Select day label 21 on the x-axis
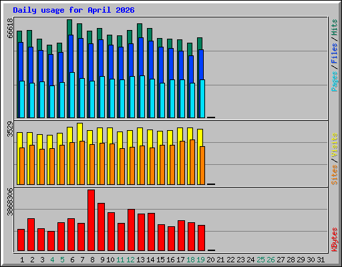Screen dimensions: 342x267 (220, 260)
